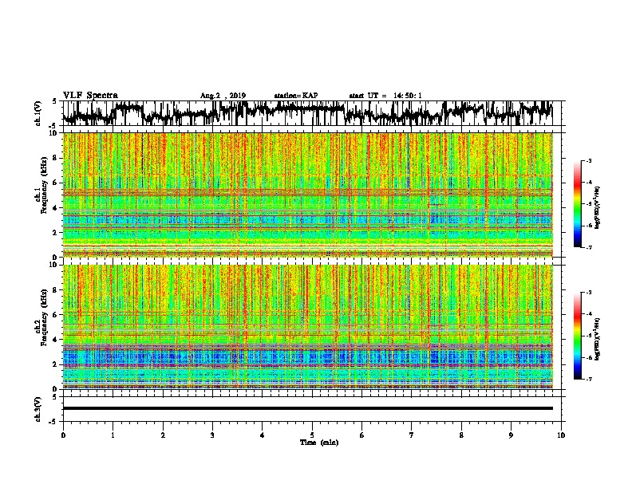This screenshot has width=632, height=488.
Task: Click the "-3" tick on lower colorbar
Action: coord(588,292)
